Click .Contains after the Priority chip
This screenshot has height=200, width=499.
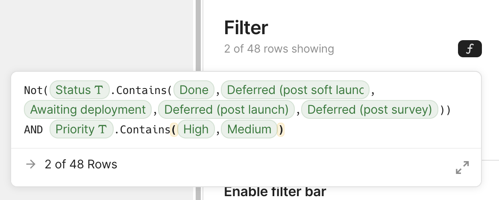click(x=142, y=130)
